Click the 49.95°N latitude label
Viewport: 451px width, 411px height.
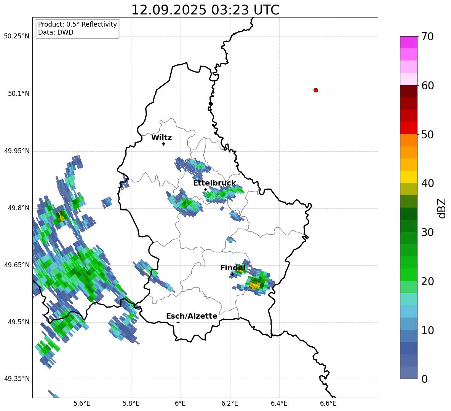click(17, 151)
